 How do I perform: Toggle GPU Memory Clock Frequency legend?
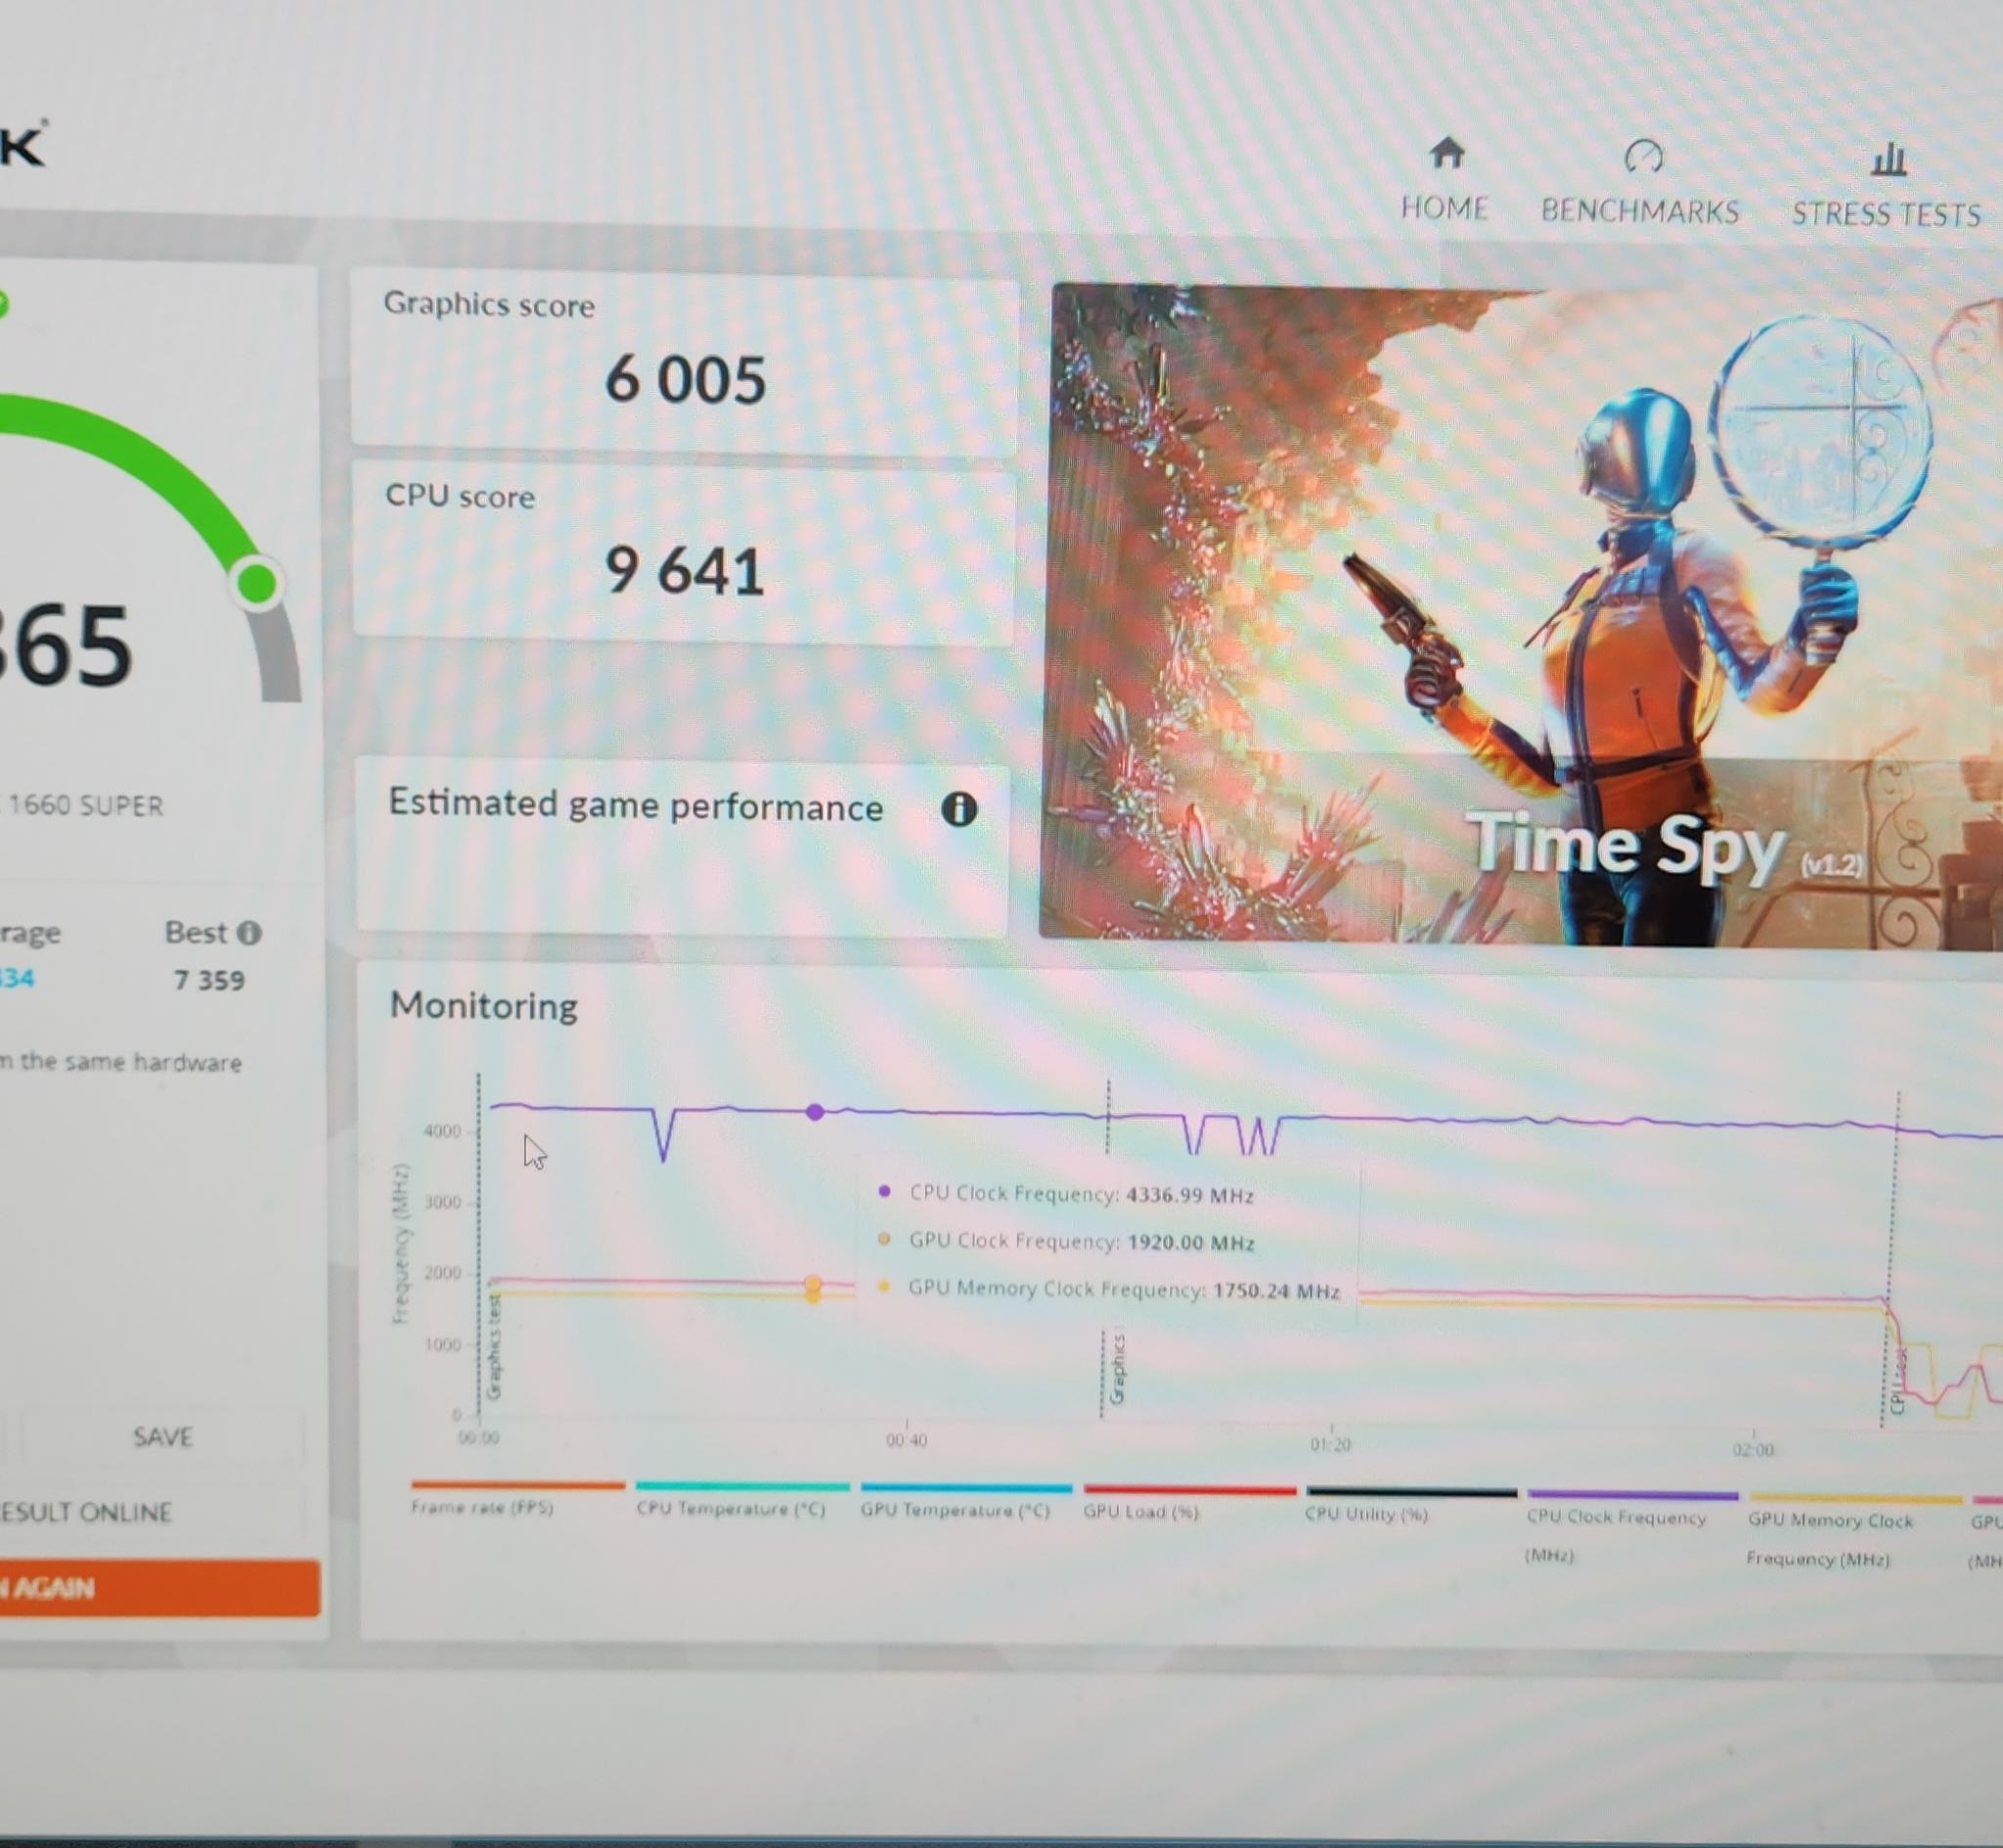coord(1853,1532)
